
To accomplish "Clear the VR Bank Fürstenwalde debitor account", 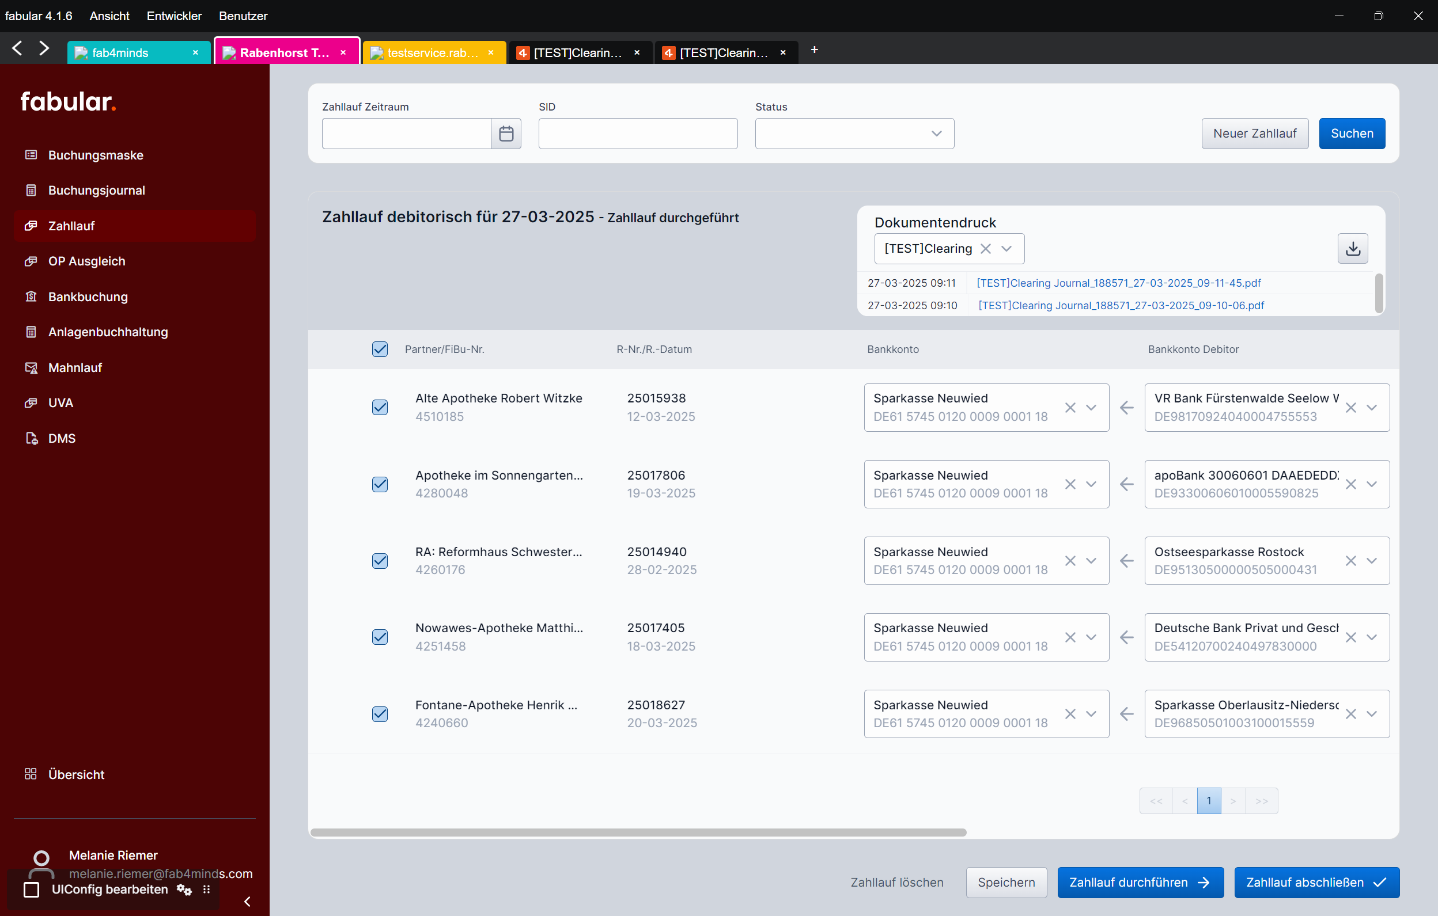I will point(1350,408).
